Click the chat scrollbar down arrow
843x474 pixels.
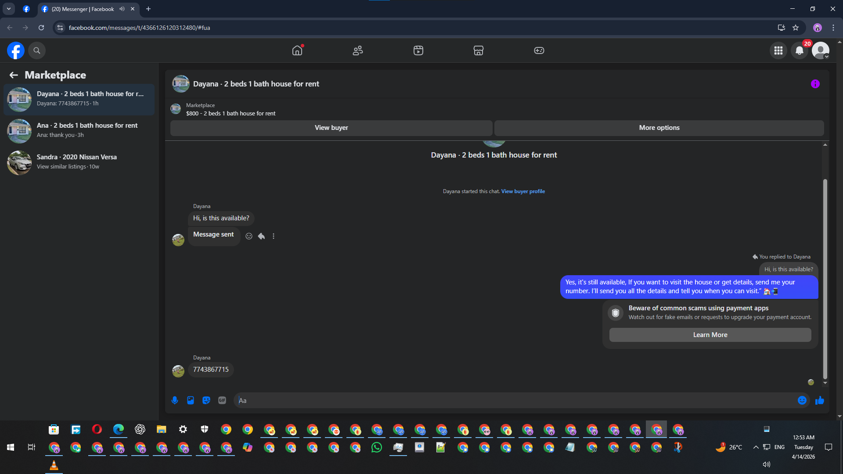[x=825, y=383]
